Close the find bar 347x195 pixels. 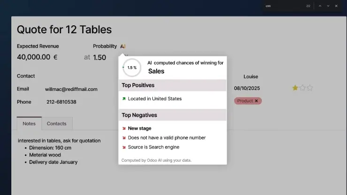pyautogui.click(x=336, y=6)
